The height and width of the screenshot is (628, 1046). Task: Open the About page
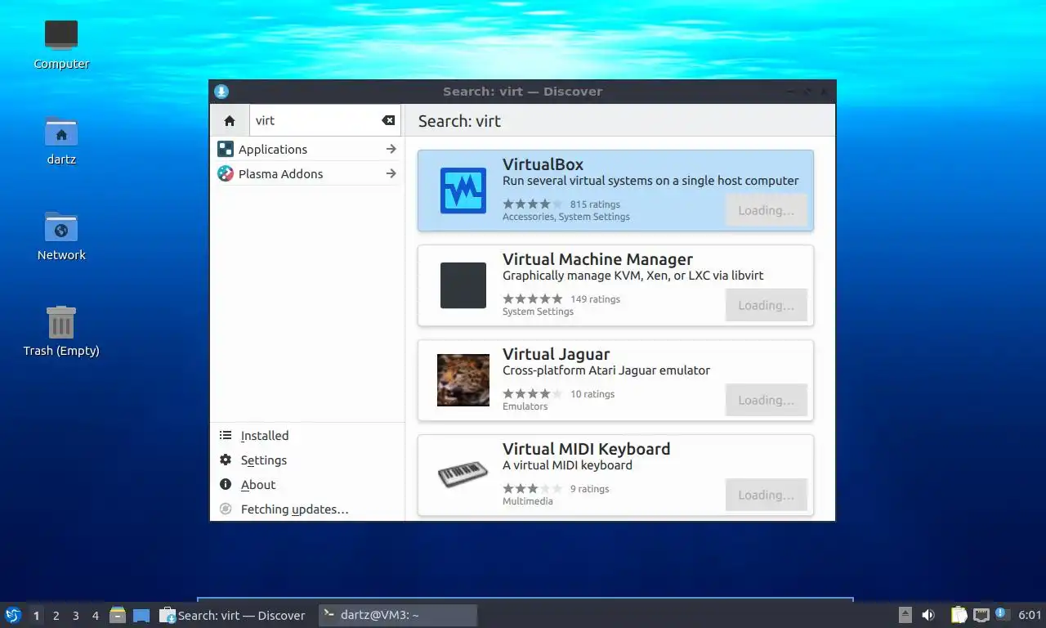click(307, 485)
